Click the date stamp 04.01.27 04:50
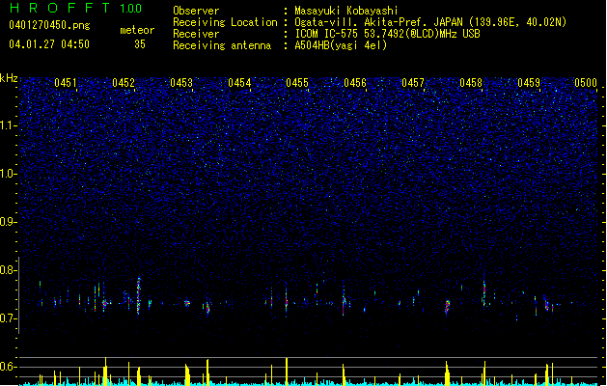607x386 pixels. point(49,44)
